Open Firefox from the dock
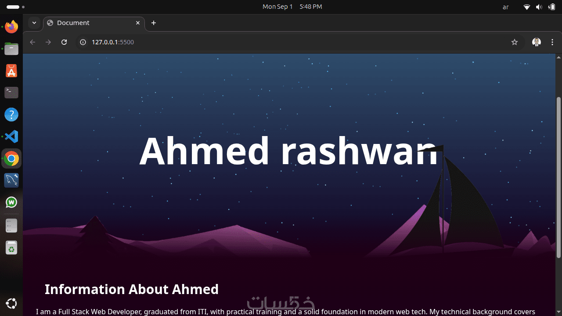Image resolution: width=562 pixels, height=316 pixels. pyautogui.click(x=11, y=27)
